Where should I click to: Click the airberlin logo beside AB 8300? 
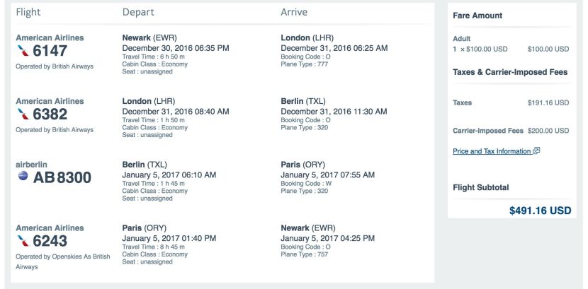pos(23,177)
